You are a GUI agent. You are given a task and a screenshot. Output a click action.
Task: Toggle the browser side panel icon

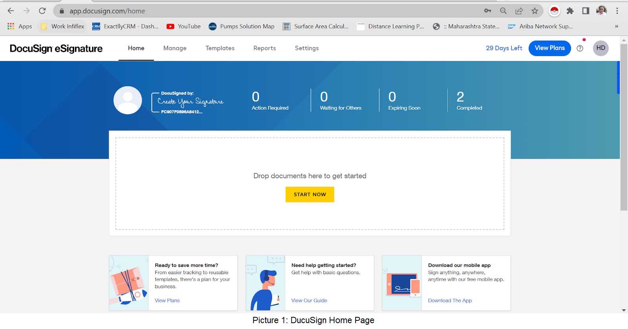[586, 11]
